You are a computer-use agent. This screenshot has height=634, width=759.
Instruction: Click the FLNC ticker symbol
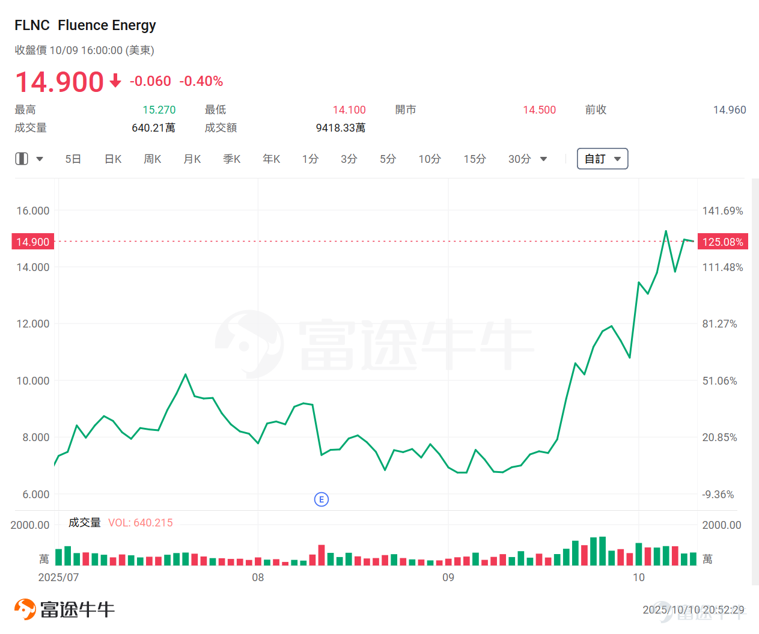click(x=32, y=25)
